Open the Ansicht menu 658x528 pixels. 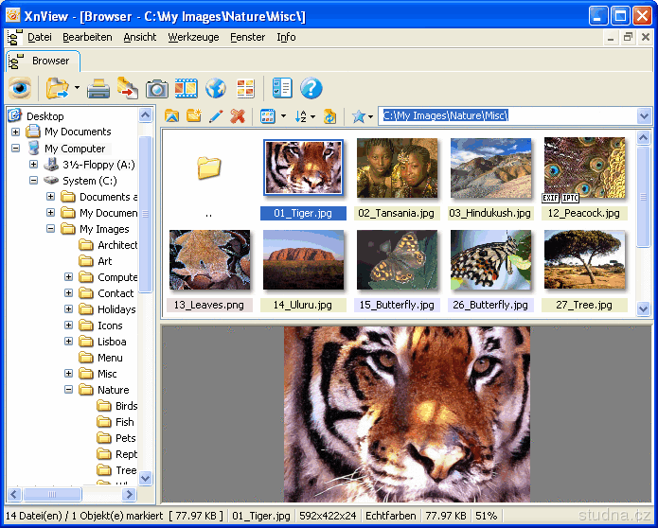point(140,37)
